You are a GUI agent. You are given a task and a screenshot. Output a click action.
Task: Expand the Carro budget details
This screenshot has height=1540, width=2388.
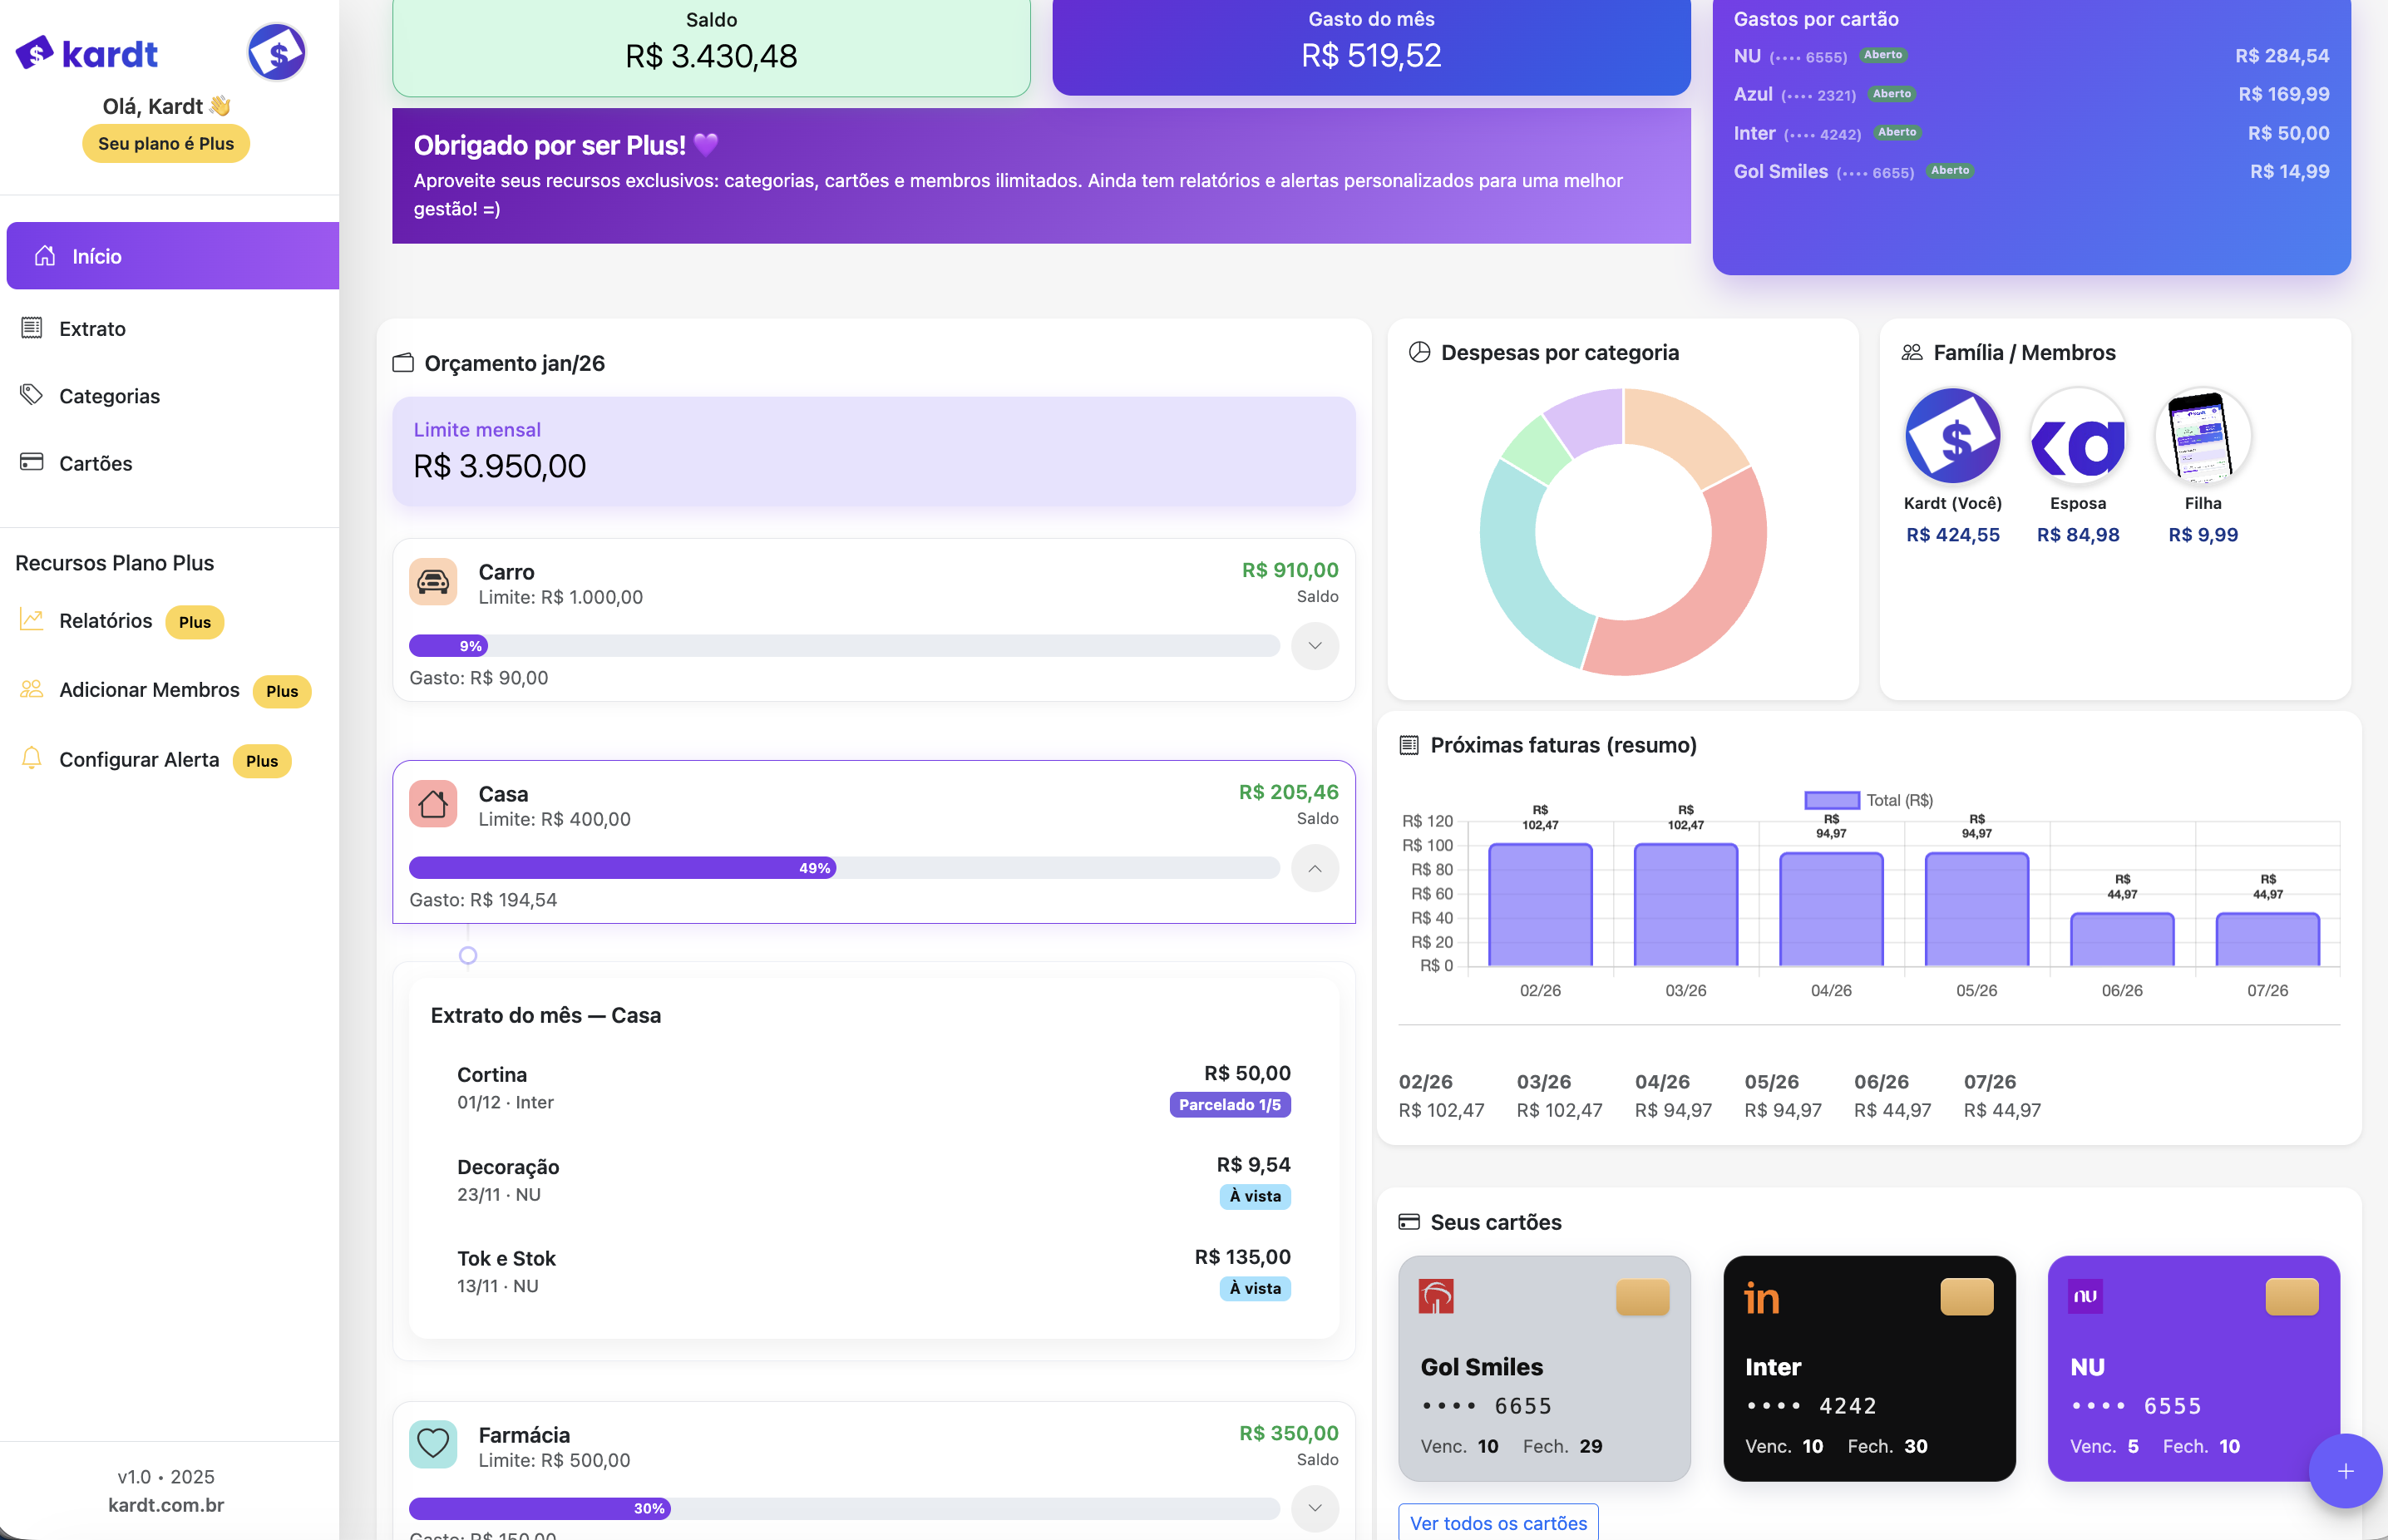1314,646
